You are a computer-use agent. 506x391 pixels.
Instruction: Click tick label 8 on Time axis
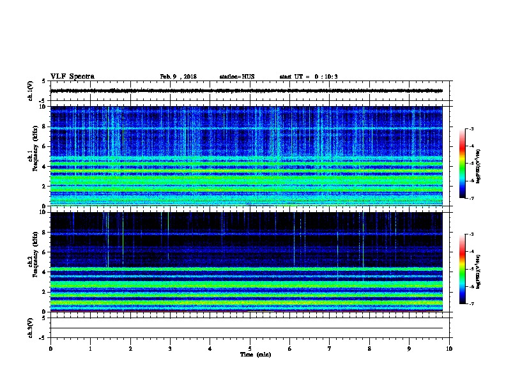pos(369,348)
